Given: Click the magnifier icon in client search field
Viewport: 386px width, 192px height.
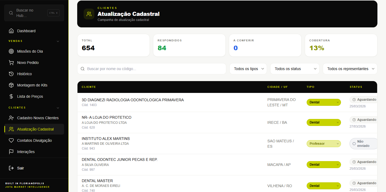Looking at the screenshot, I should click(x=83, y=69).
